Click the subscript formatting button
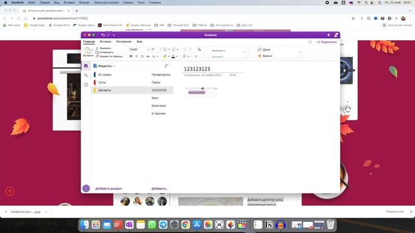Image resolution: width=415 pixels, height=233 pixels. [x=154, y=56]
